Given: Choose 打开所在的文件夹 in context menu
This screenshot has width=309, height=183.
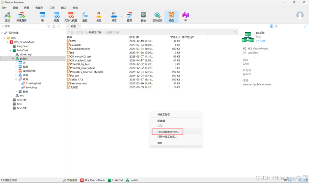Looking at the screenshot, I should coord(176,132).
